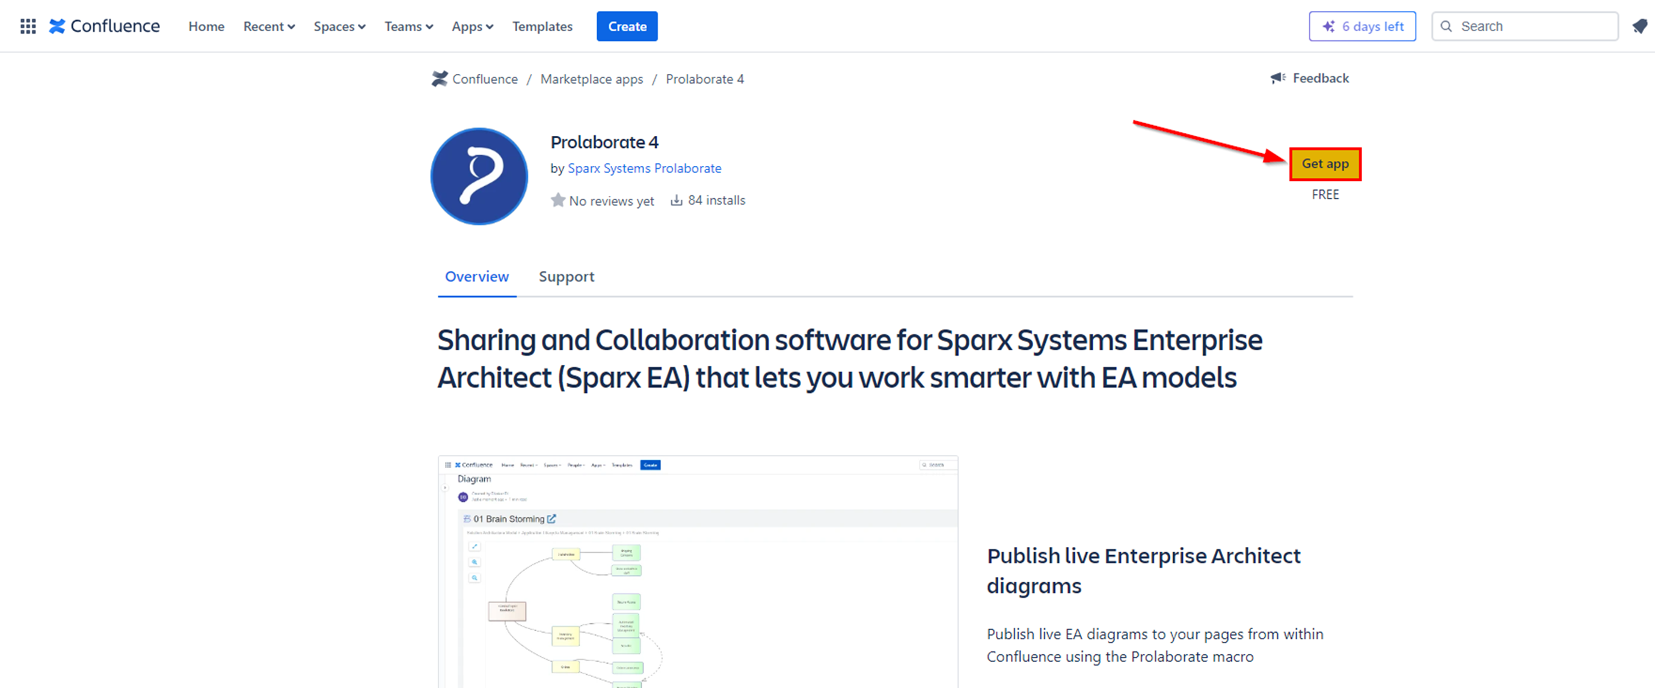Viewport: 1655px width, 688px height.
Task: Click the installs download icon
Action: (x=676, y=200)
